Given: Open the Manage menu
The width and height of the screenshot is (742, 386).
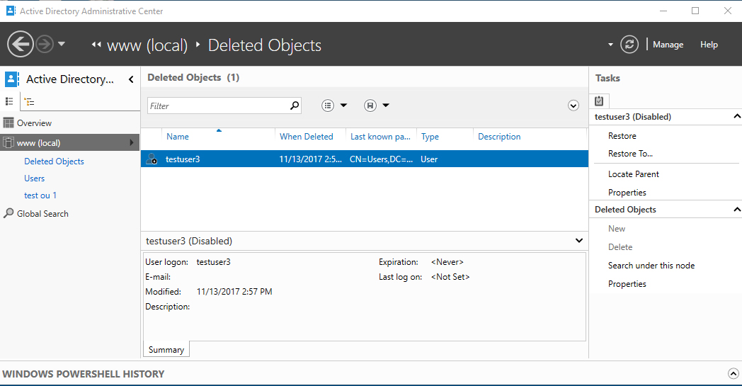Looking at the screenshot, I should 668,45.
